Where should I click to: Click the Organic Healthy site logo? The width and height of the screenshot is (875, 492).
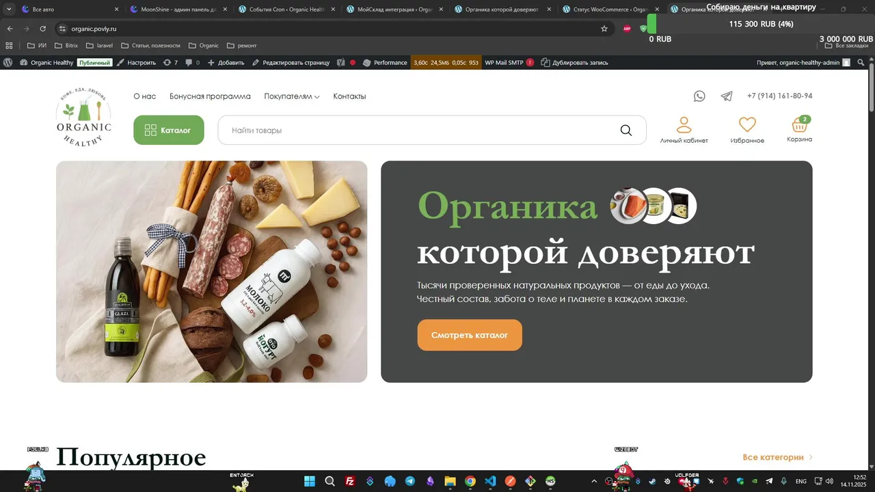pyautogui.click(x=83, y=116)
